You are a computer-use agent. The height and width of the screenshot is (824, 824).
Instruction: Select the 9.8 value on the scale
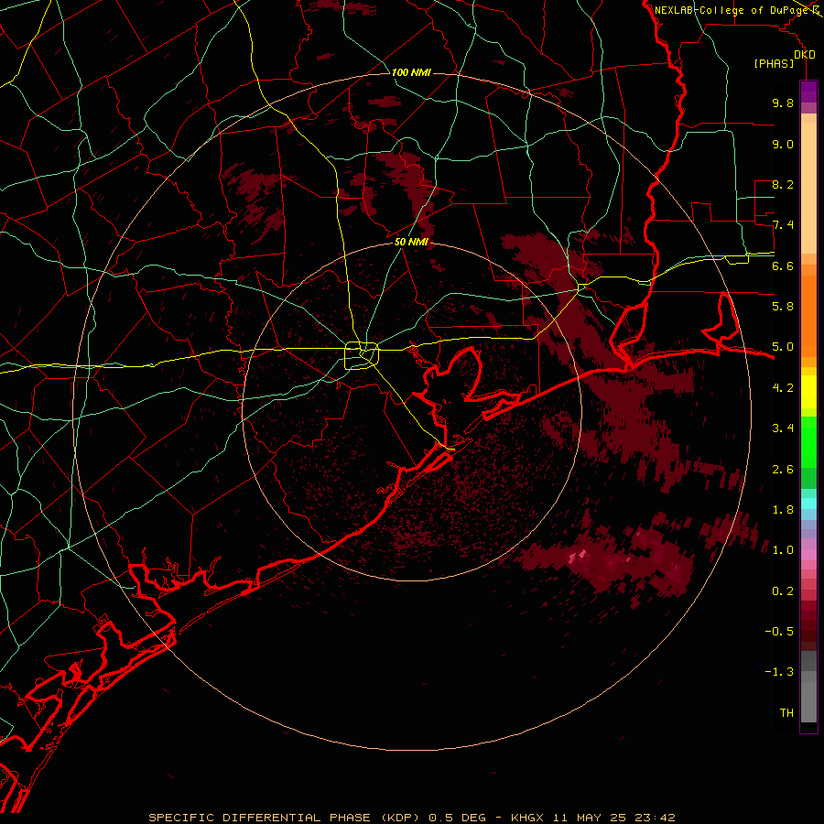[783, 103]
